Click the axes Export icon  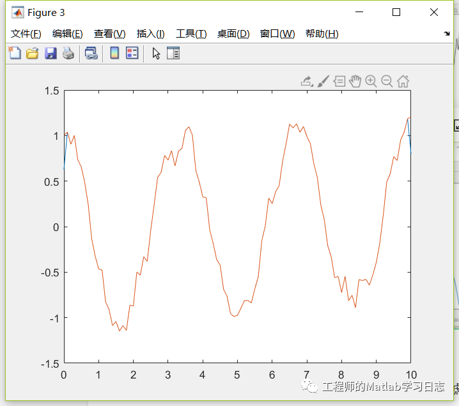click(307, 81)
